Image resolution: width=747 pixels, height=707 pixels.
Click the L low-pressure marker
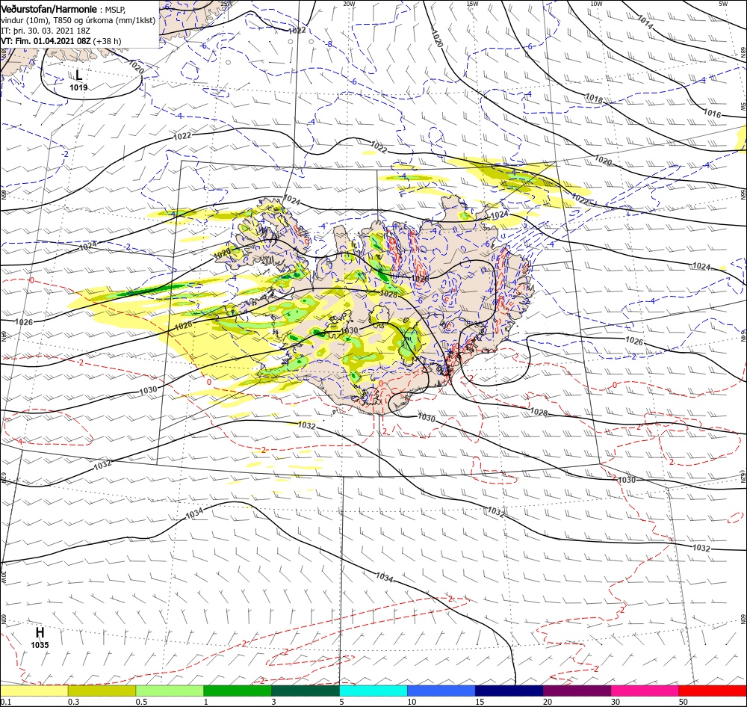tap(79, 75)
